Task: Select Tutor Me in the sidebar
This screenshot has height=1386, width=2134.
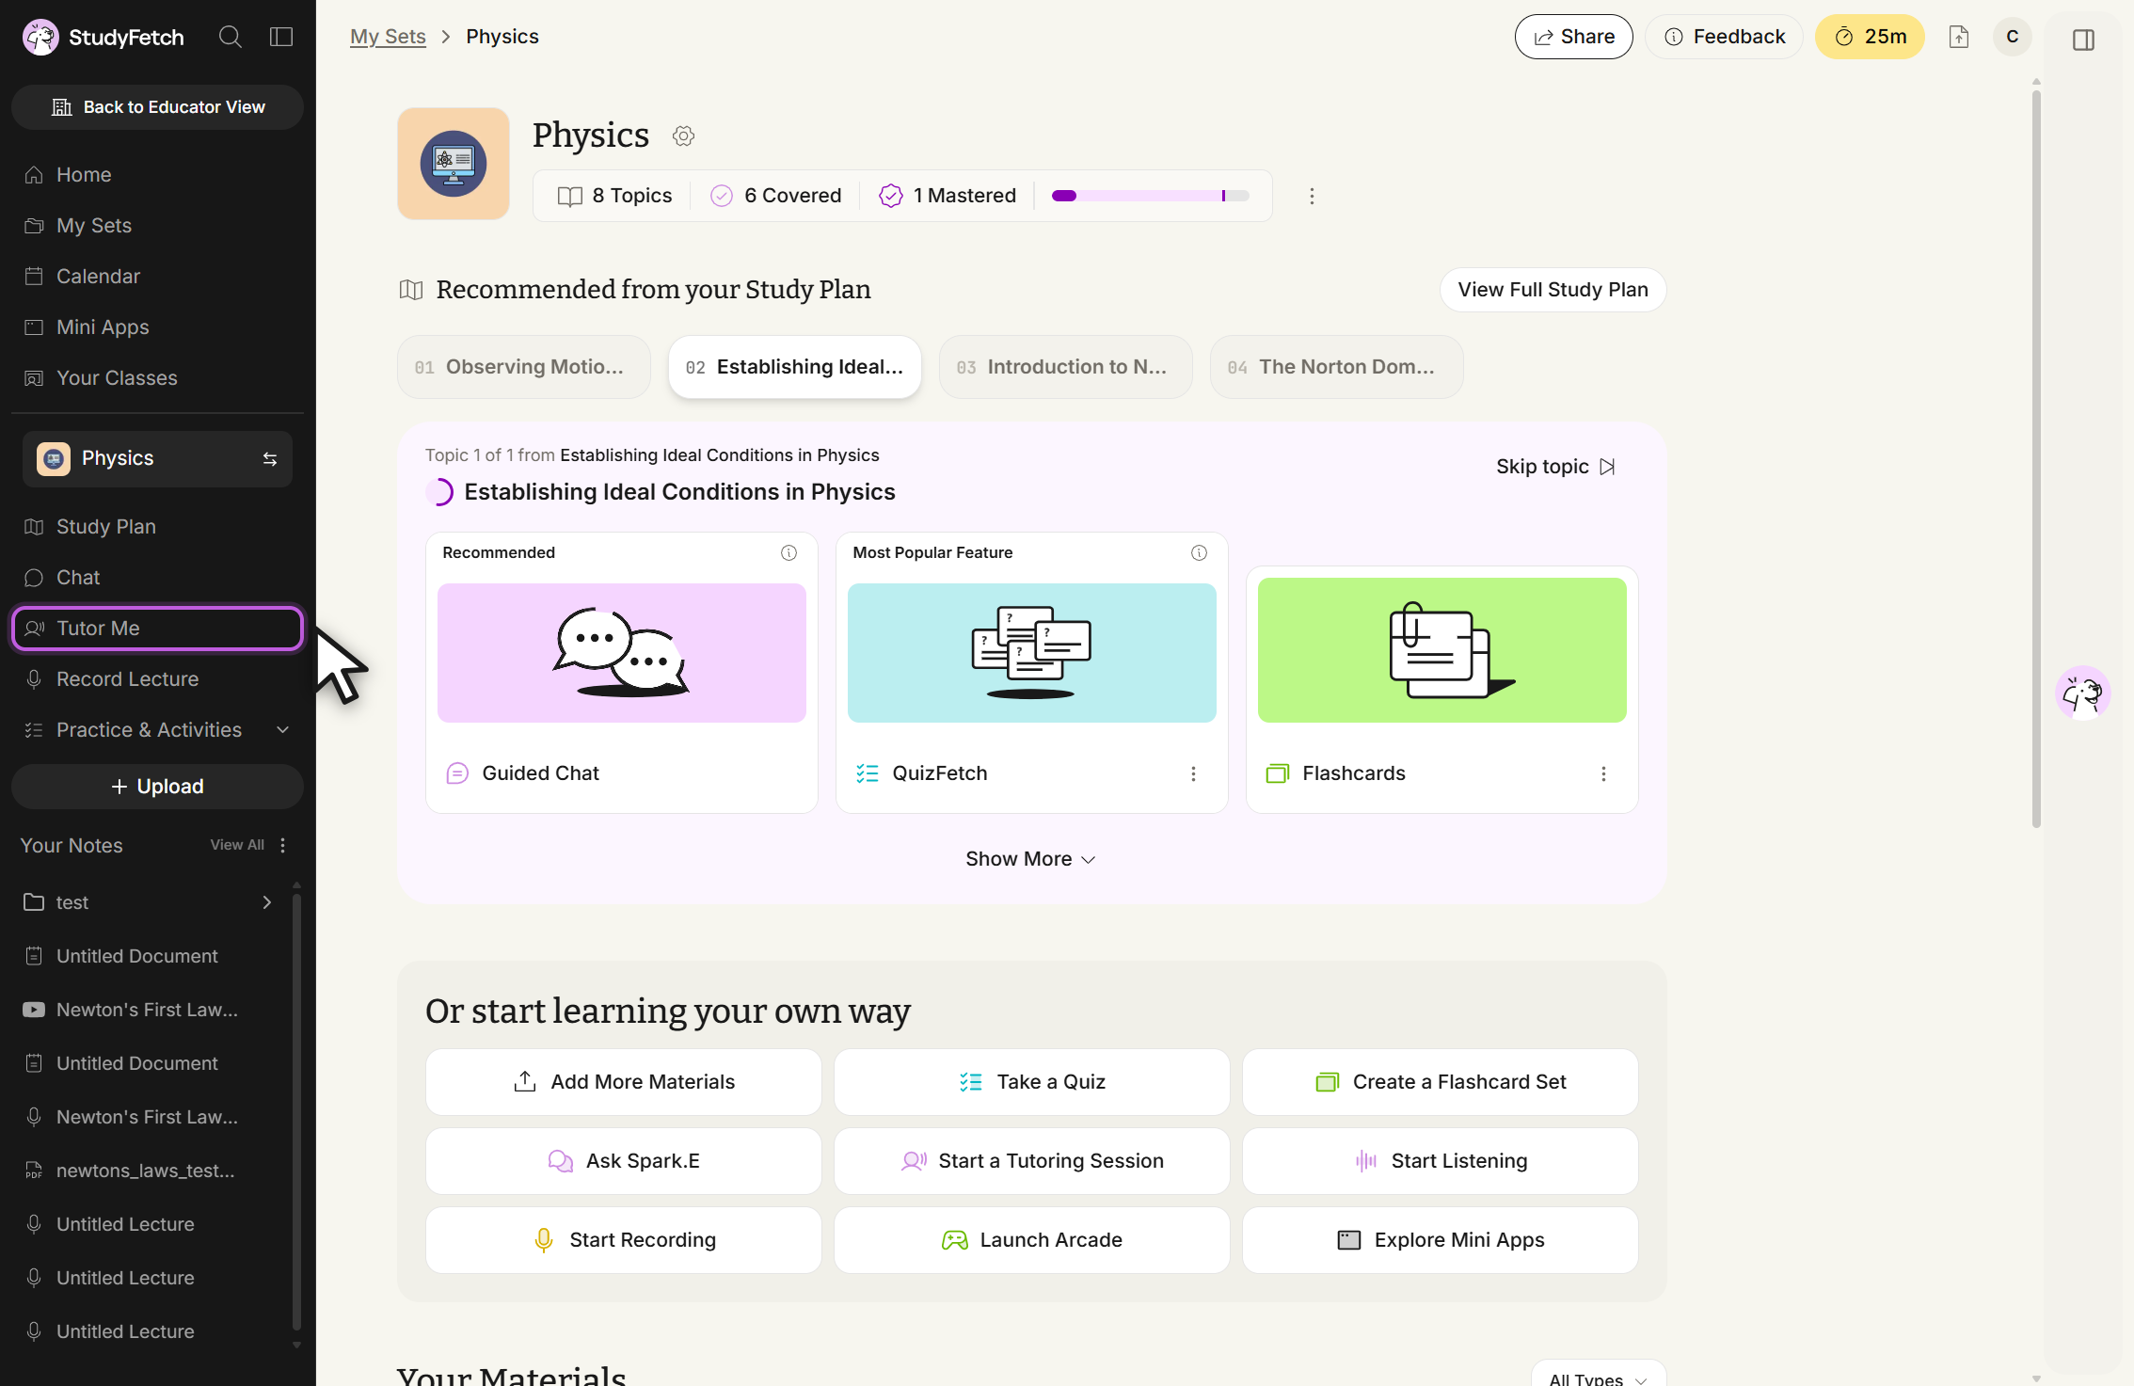Action: tap(157, 629)
